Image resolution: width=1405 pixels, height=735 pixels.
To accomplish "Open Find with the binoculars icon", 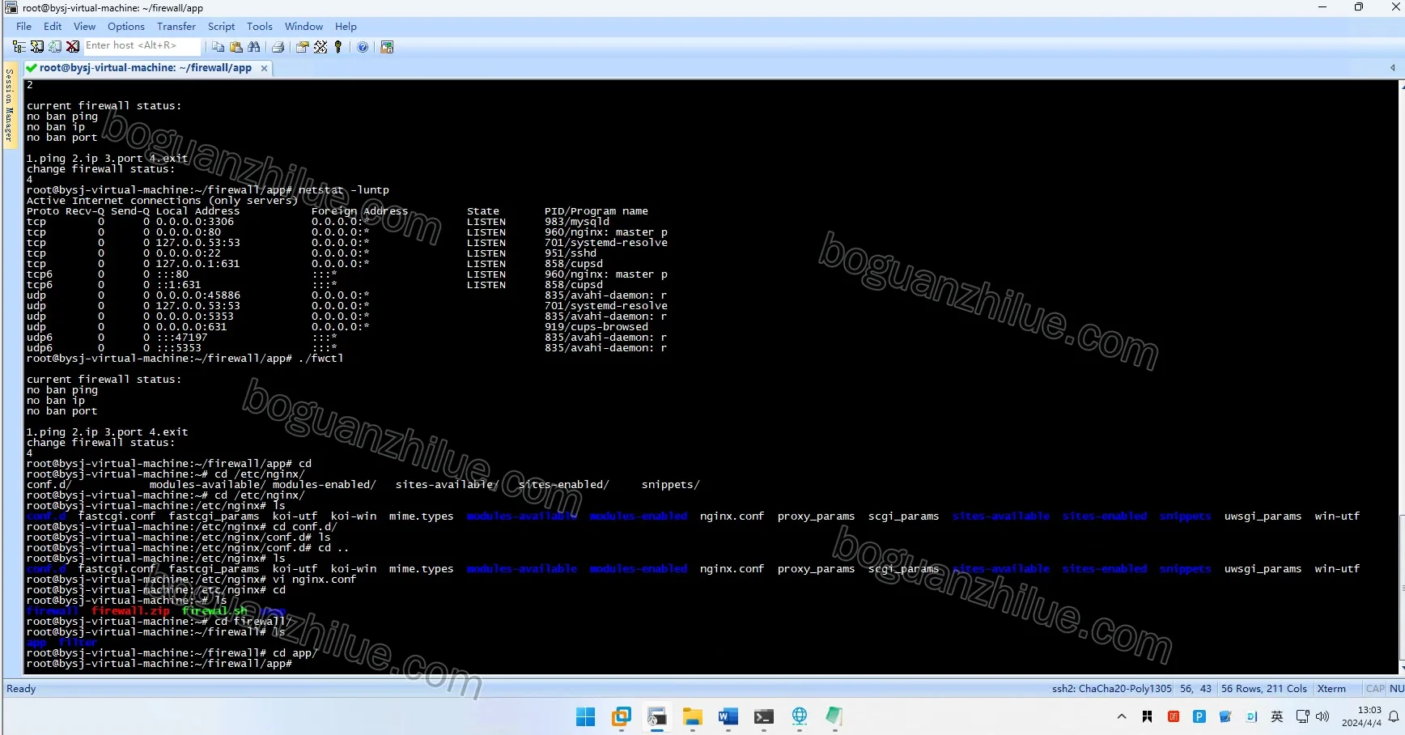I will point(254,47).
